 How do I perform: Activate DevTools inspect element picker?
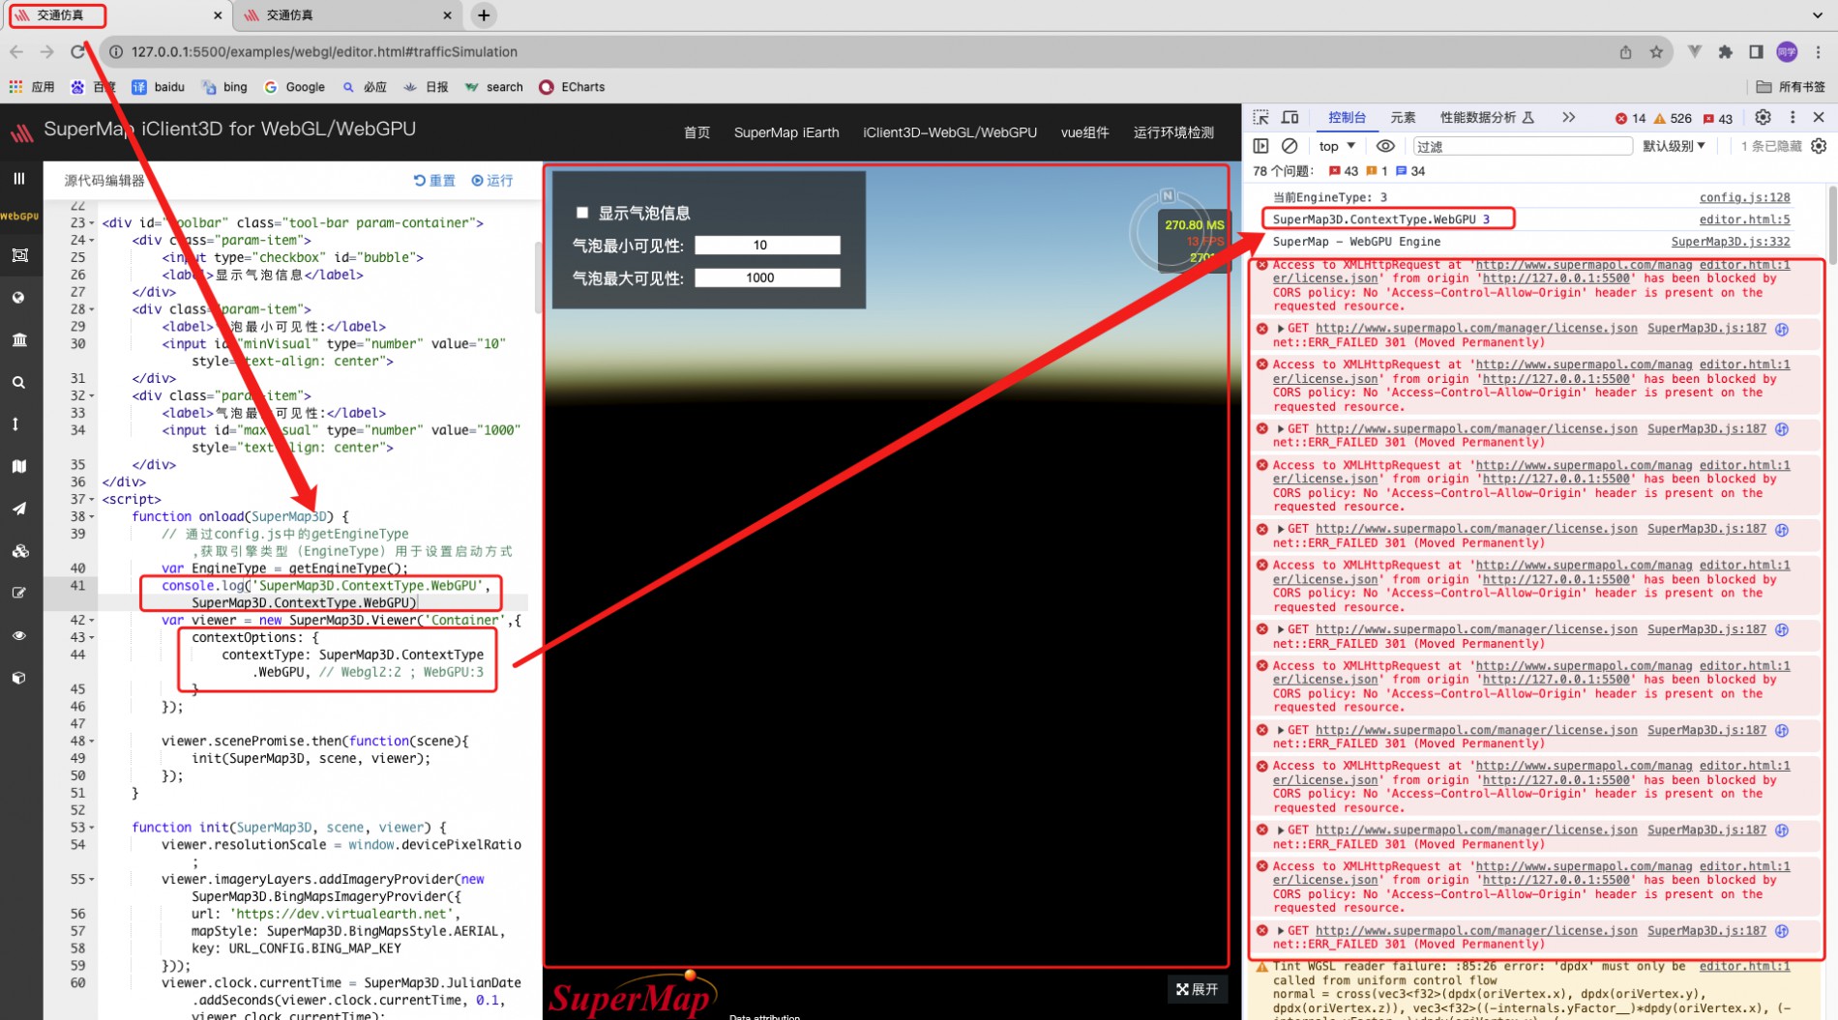click(1260, 117)
